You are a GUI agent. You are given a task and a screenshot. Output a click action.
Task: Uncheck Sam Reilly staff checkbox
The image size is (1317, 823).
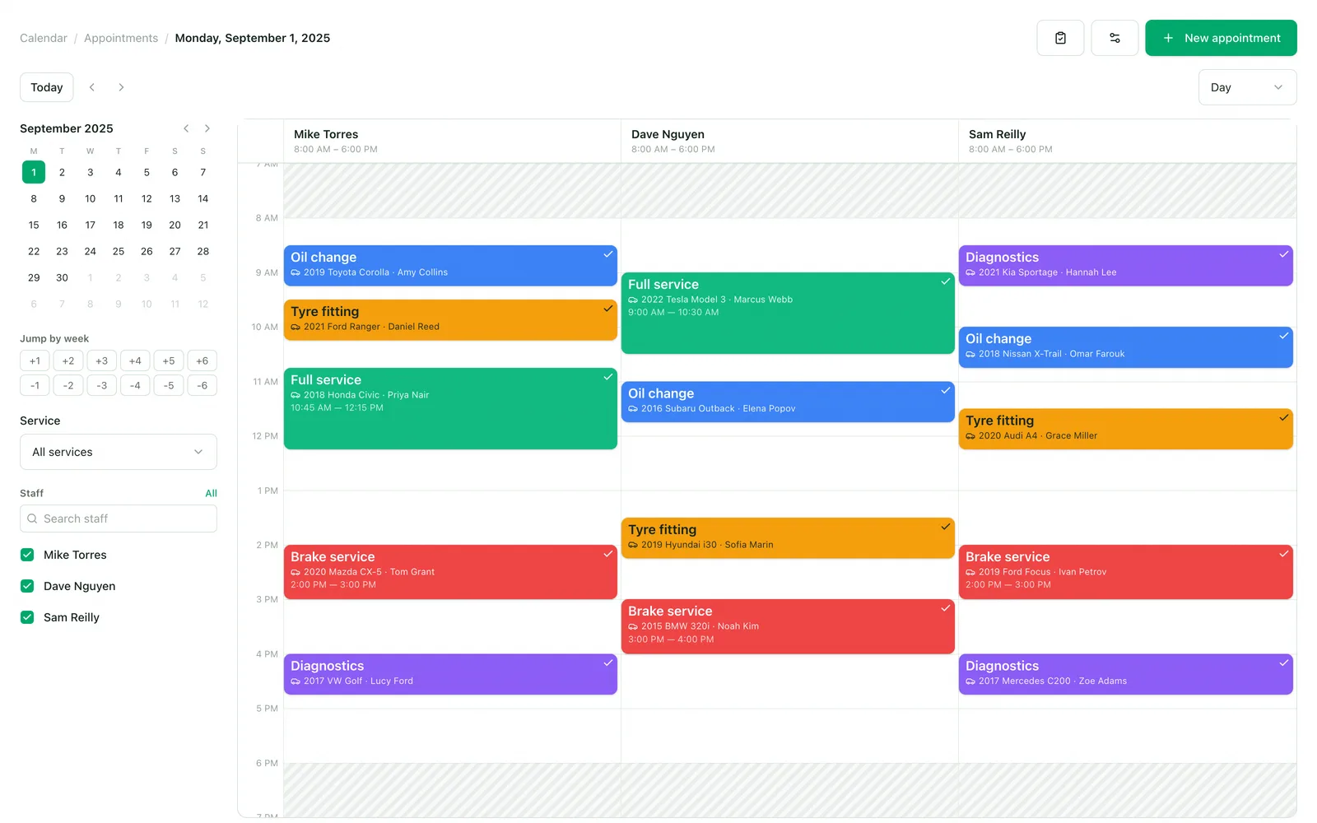click(x=27, y=617)
